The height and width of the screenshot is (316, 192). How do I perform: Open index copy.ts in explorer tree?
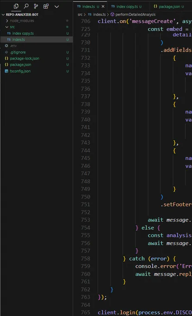point(23,33)
